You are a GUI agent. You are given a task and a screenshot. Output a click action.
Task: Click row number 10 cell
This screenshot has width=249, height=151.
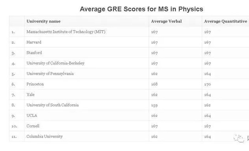point(17,126)
